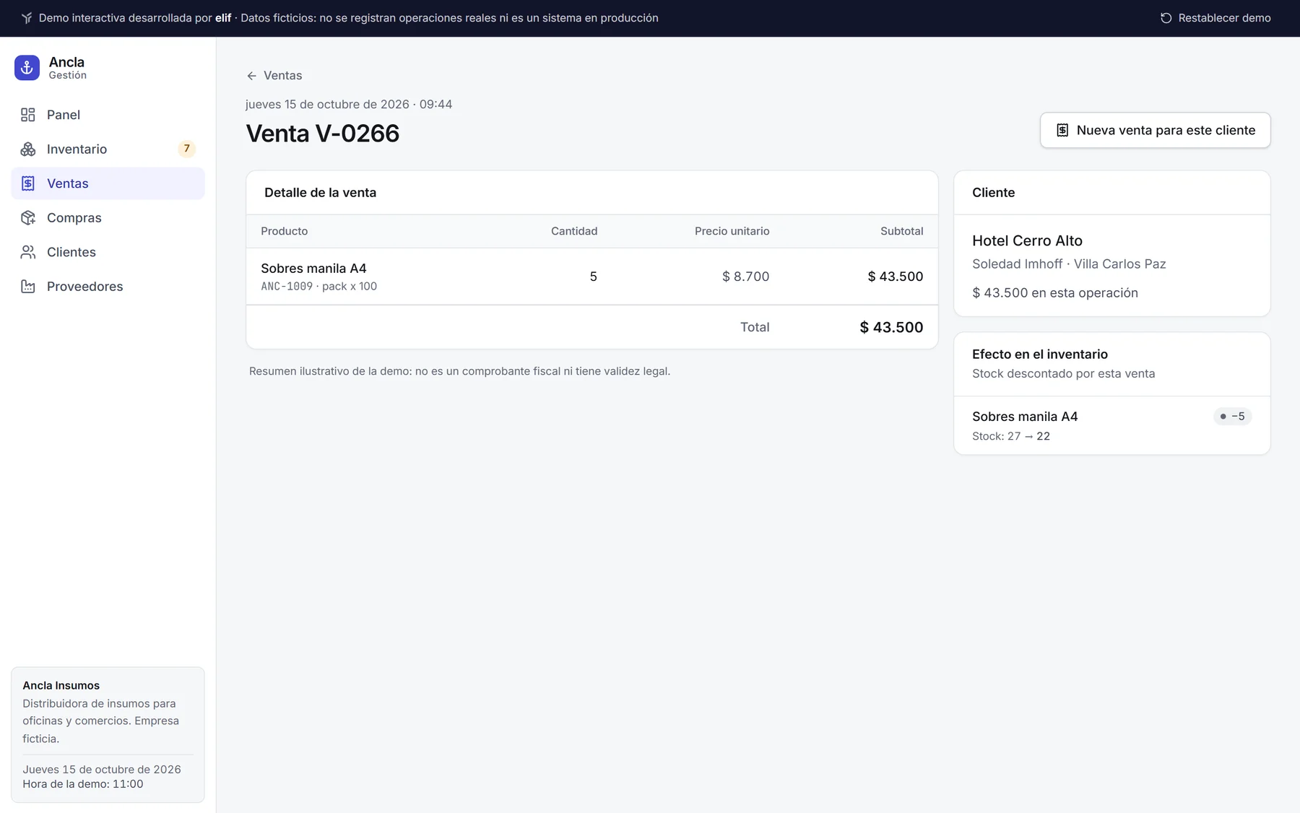1300x813 pixels.
Task: Open Proveedores in the sidebar
Action: tap(108, 286)
